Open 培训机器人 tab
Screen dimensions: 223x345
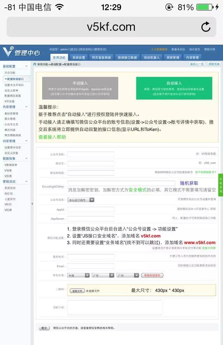click(x=152, y=57)
